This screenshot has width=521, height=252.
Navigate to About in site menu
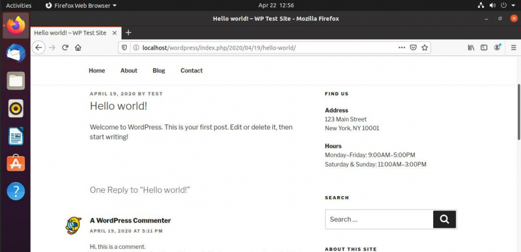[128, 70]
